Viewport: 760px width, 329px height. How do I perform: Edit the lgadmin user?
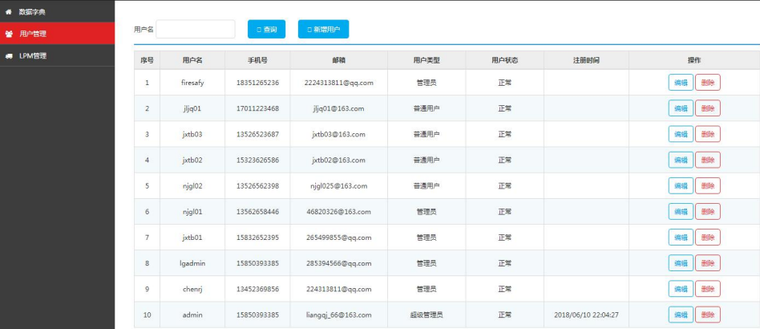coord(681,263)
